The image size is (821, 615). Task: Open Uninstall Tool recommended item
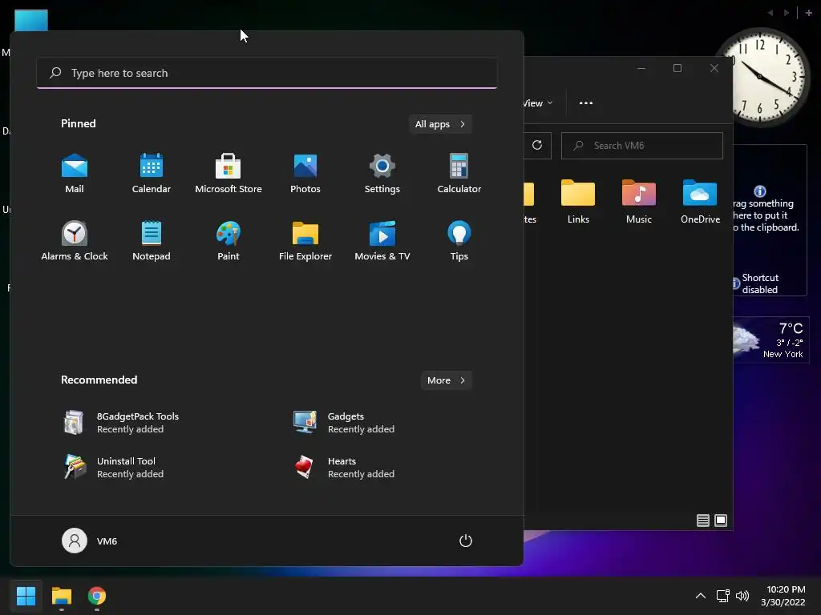[x=114, y=468]
